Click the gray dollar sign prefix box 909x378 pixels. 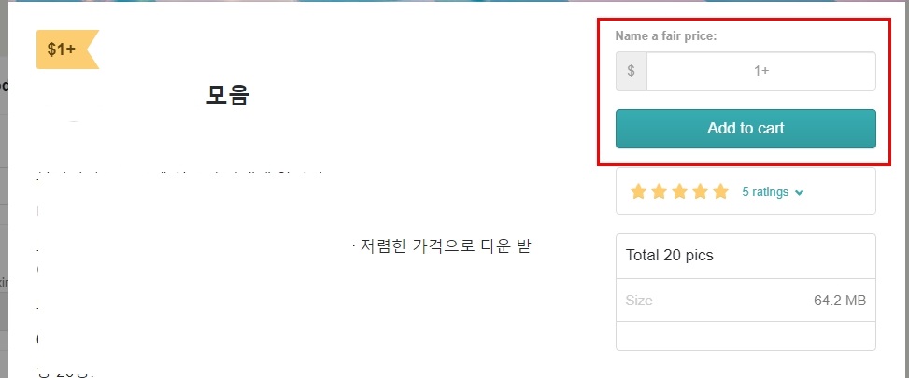click(x=632, y=71)
